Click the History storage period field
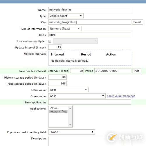Image resolution: width=146 pixels, height=146 pixels. pos(58,77)
